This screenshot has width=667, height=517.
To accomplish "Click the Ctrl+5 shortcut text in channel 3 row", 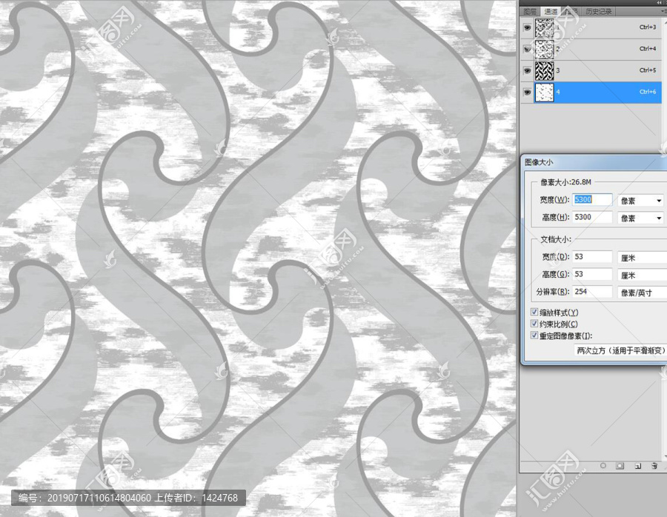I will pos(648,70).
